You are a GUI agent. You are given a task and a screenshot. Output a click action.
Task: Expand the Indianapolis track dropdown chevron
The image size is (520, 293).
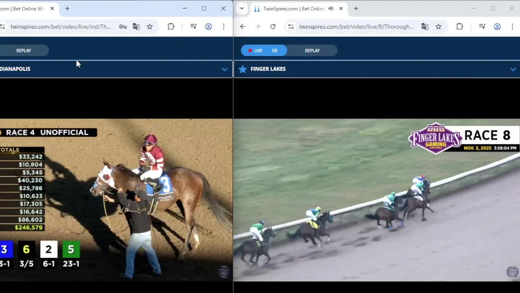[x=224, y=69]
